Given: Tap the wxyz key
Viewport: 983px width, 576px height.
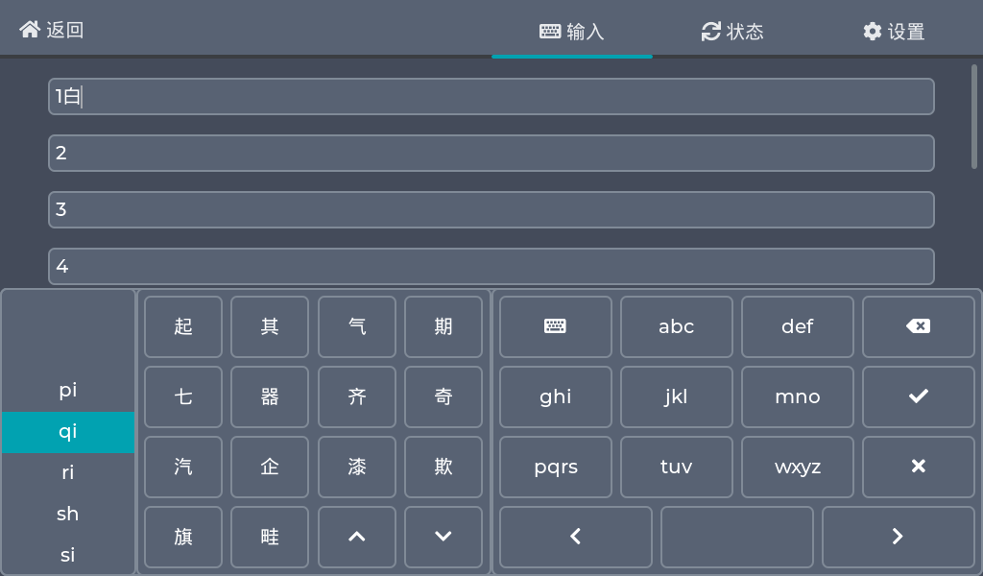Looking at the screenshot, I should (798, 467).
